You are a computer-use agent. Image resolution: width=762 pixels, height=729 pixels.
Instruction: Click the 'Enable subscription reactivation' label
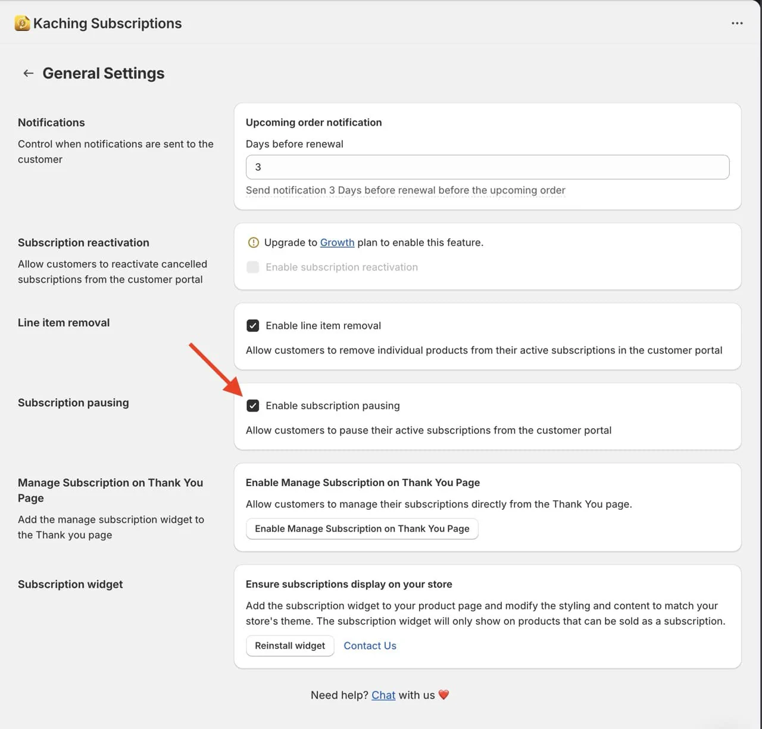click(342, 267)
